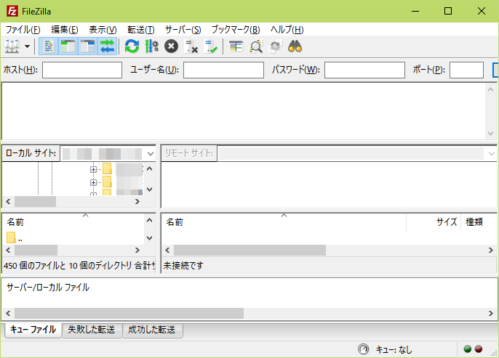Click the 未接続です status text
Viewport: 499px width, 358px height.
(183, 266)
